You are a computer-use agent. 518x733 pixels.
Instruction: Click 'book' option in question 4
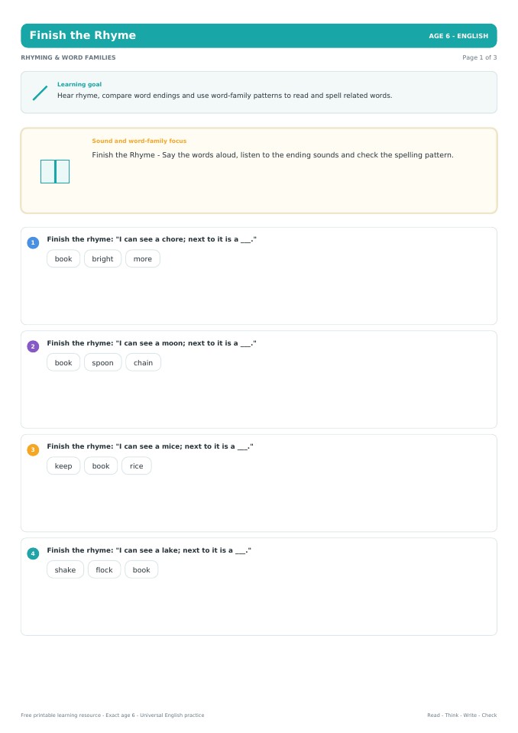[141, 570]
